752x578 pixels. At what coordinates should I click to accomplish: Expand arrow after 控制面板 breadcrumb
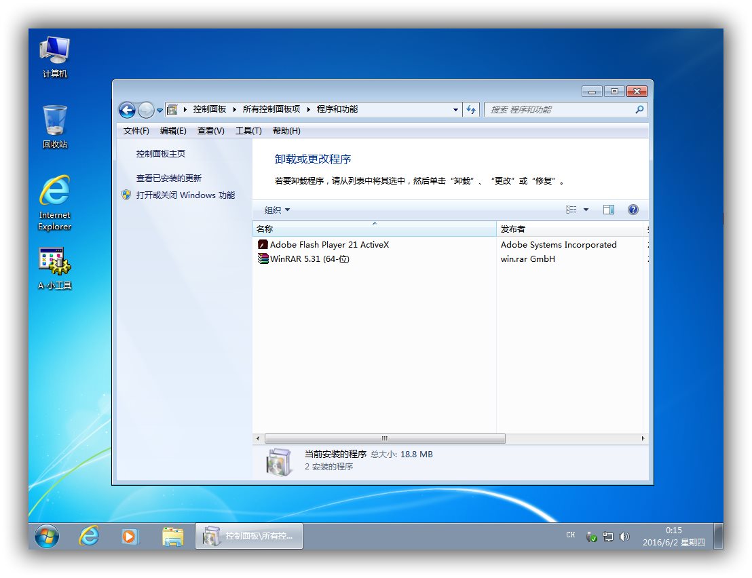click(x=235, y=110)
